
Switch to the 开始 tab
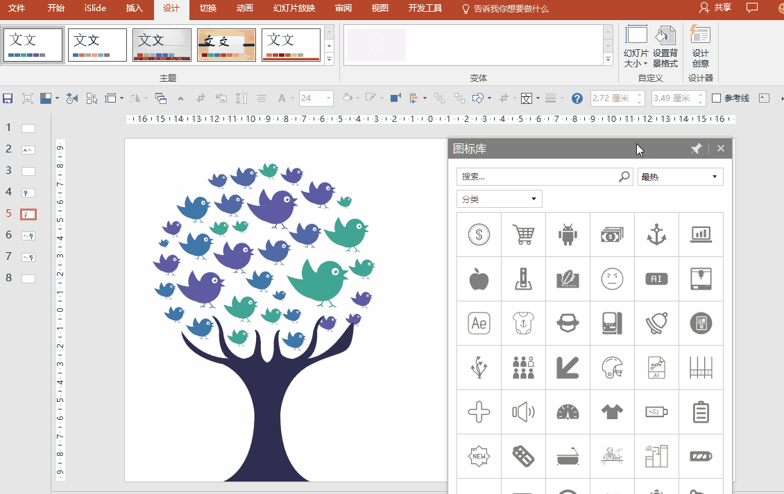click(x=56, y=8)
